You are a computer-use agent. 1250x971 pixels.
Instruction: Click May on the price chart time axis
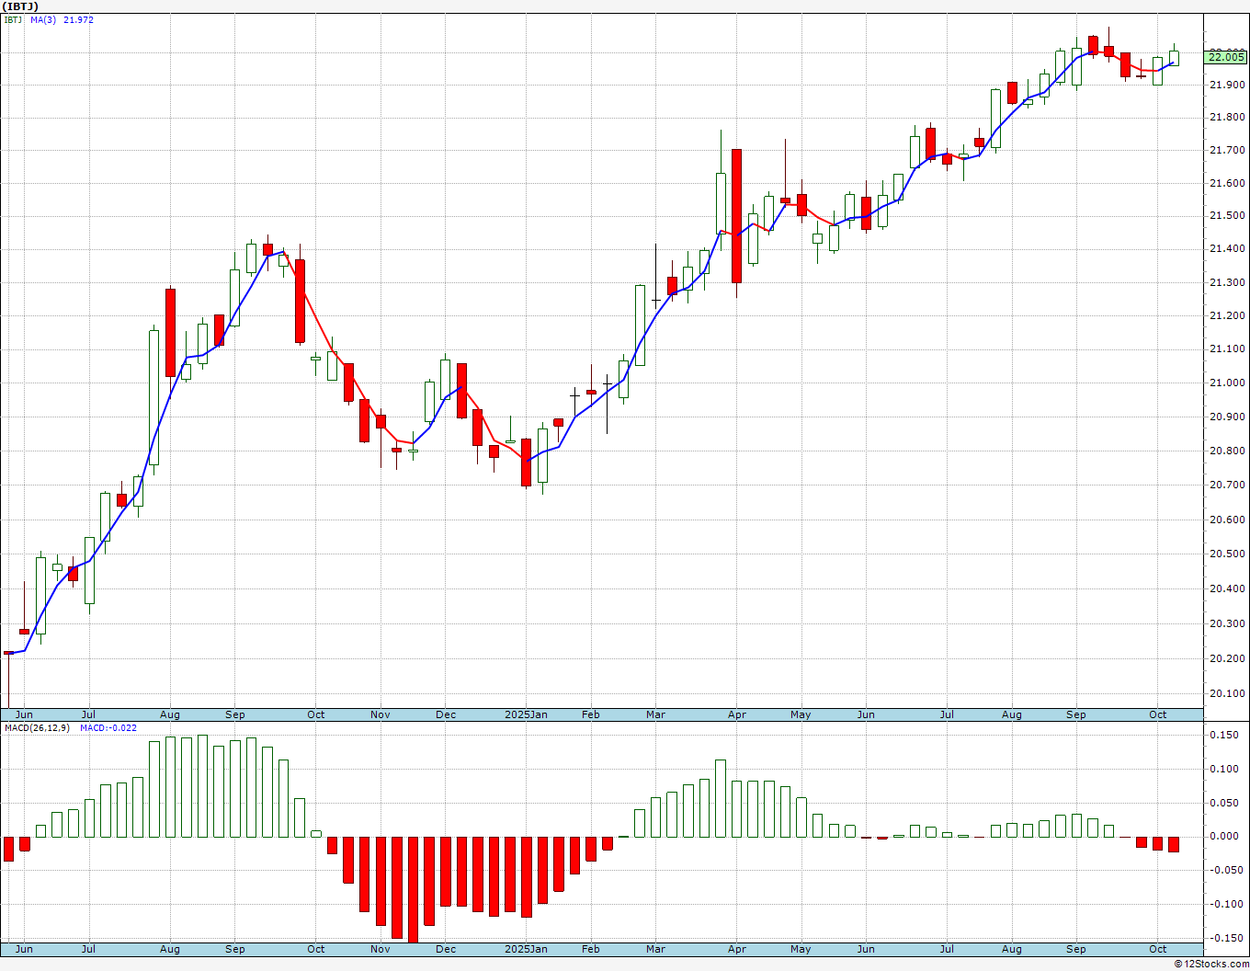pos(801,714)
